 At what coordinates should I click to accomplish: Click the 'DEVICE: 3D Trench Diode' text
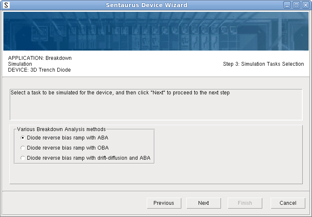point(39,70)
